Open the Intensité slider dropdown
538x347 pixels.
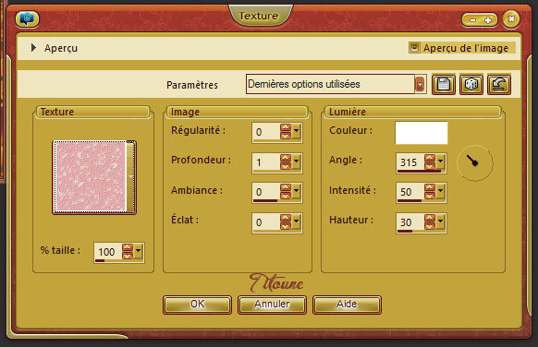[441, 192]
